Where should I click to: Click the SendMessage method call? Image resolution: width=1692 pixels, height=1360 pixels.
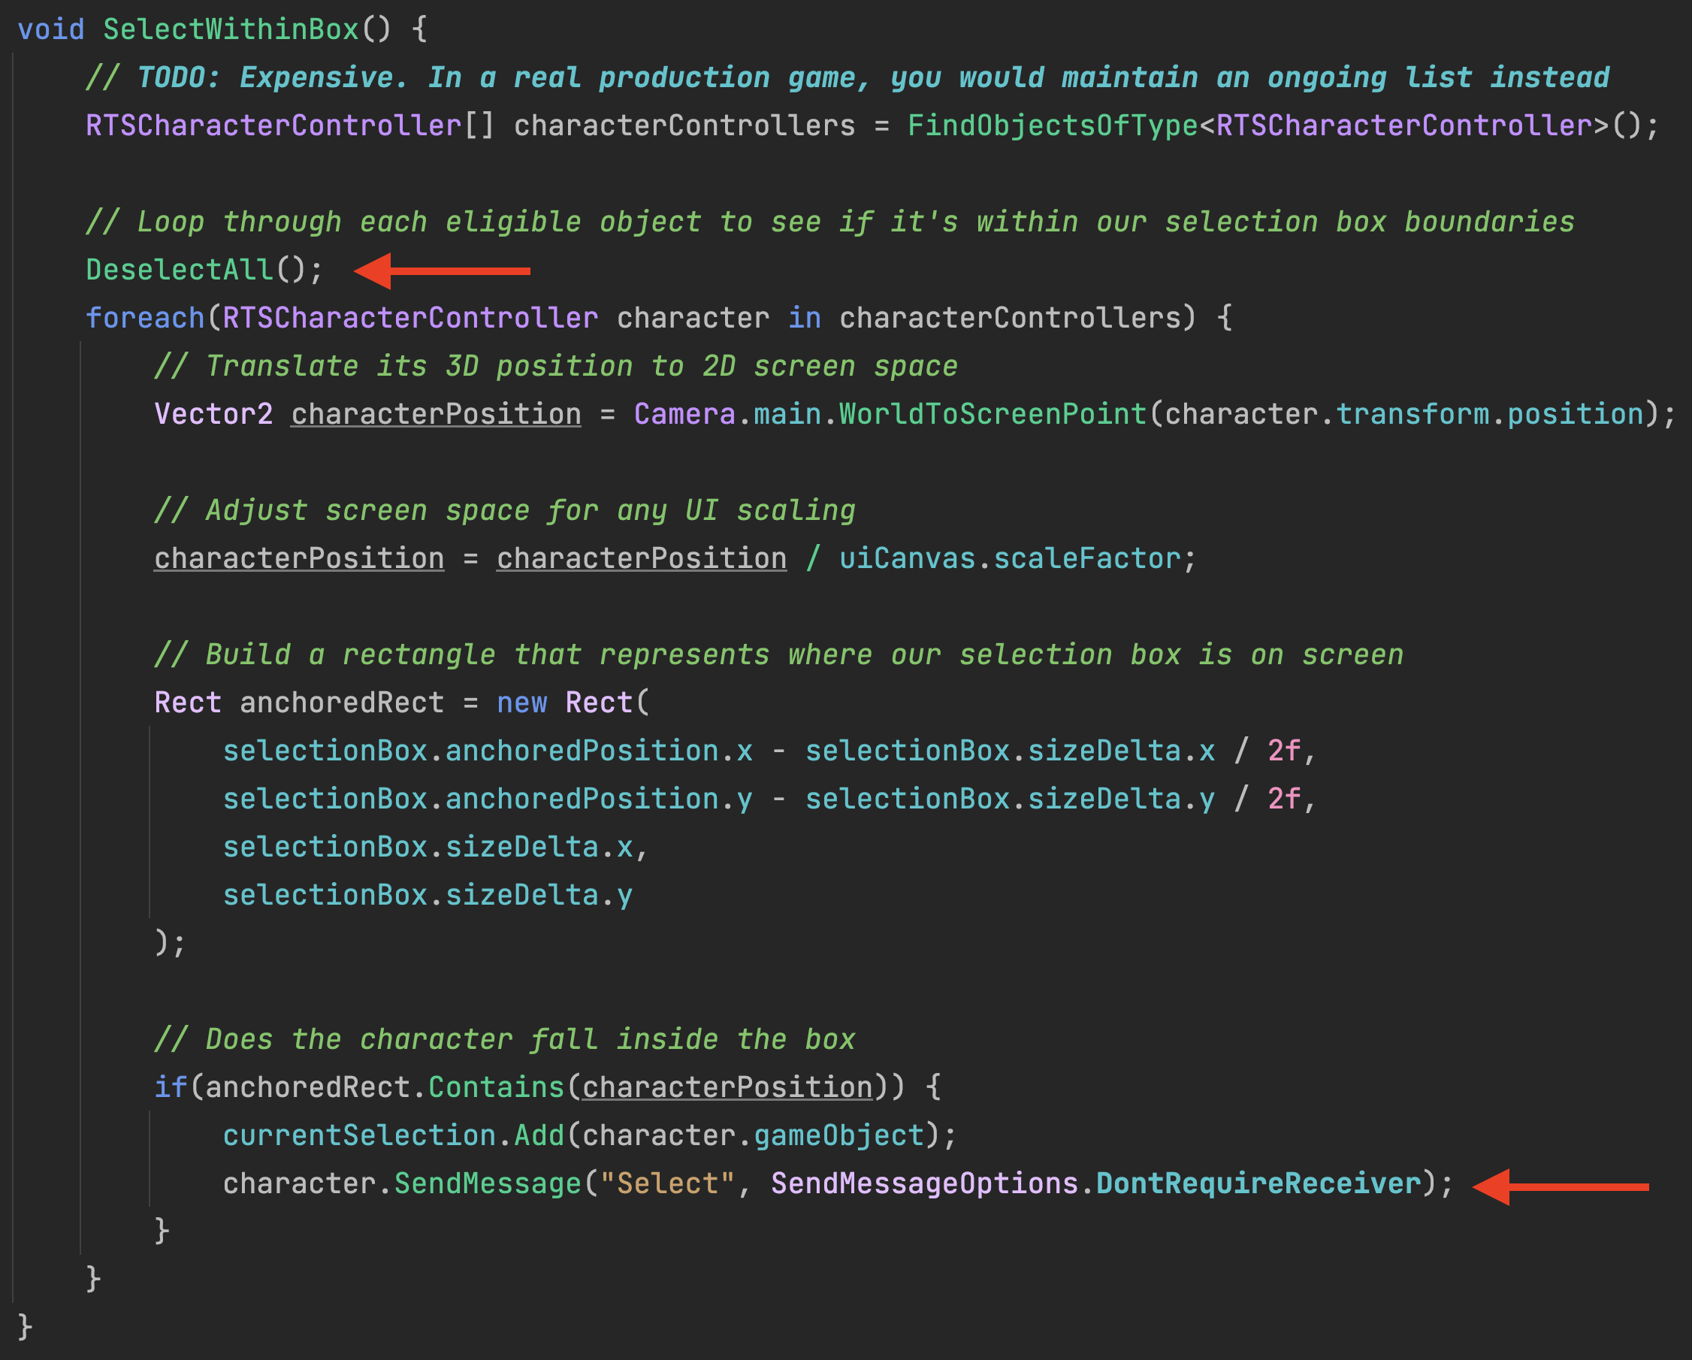pos(488,1183)
